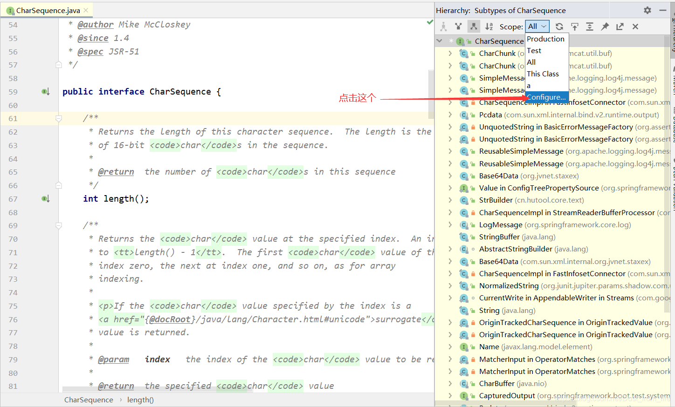Screen dimensions: 675x407
Task: Toggle fold marker on line 69
Action: (59, 225)
